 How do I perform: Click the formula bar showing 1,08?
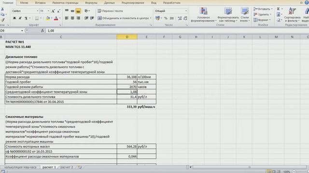coord(177,31)
